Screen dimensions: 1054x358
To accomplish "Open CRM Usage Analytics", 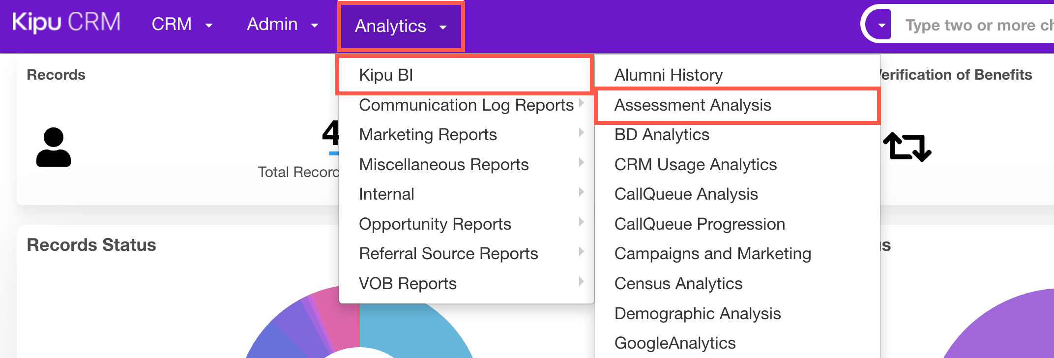I will (695, 164).
